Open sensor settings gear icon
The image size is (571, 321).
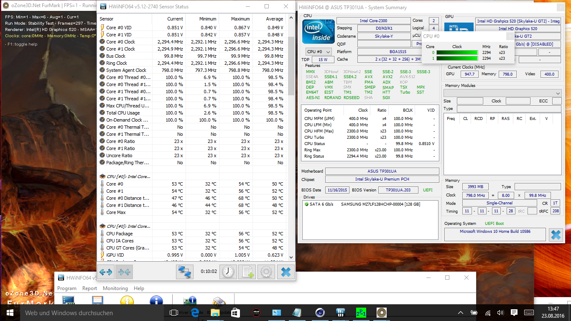266,272
